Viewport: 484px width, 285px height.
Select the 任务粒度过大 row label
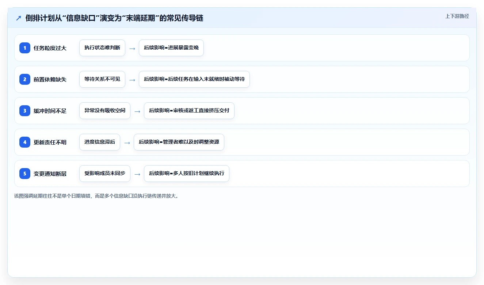click(x=50, y=48)
